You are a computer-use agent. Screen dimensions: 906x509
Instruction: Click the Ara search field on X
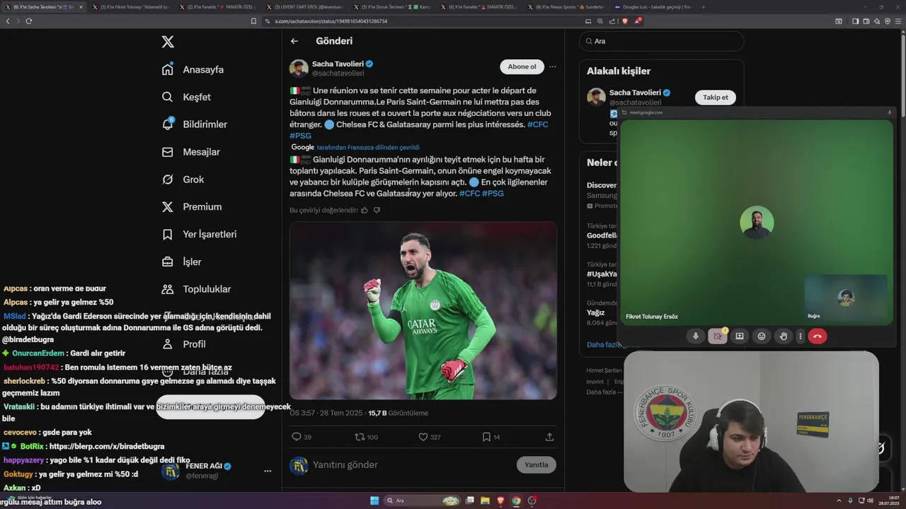(x=661, y=41)
